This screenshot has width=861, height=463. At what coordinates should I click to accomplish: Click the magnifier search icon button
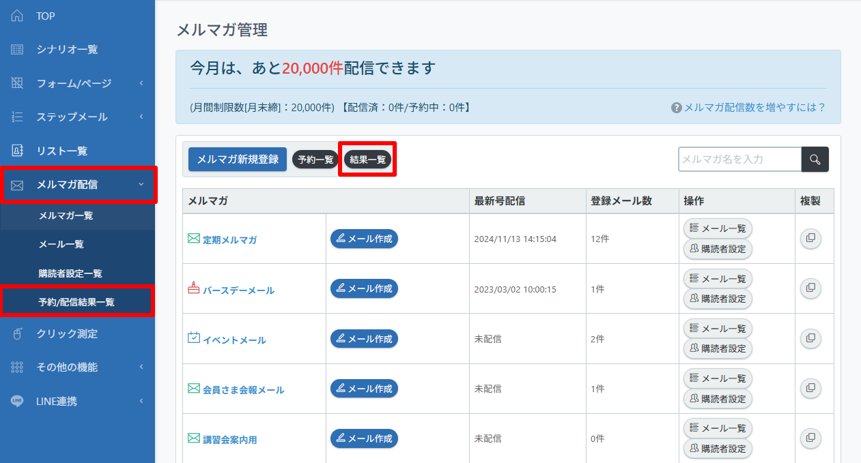(815, 160)
